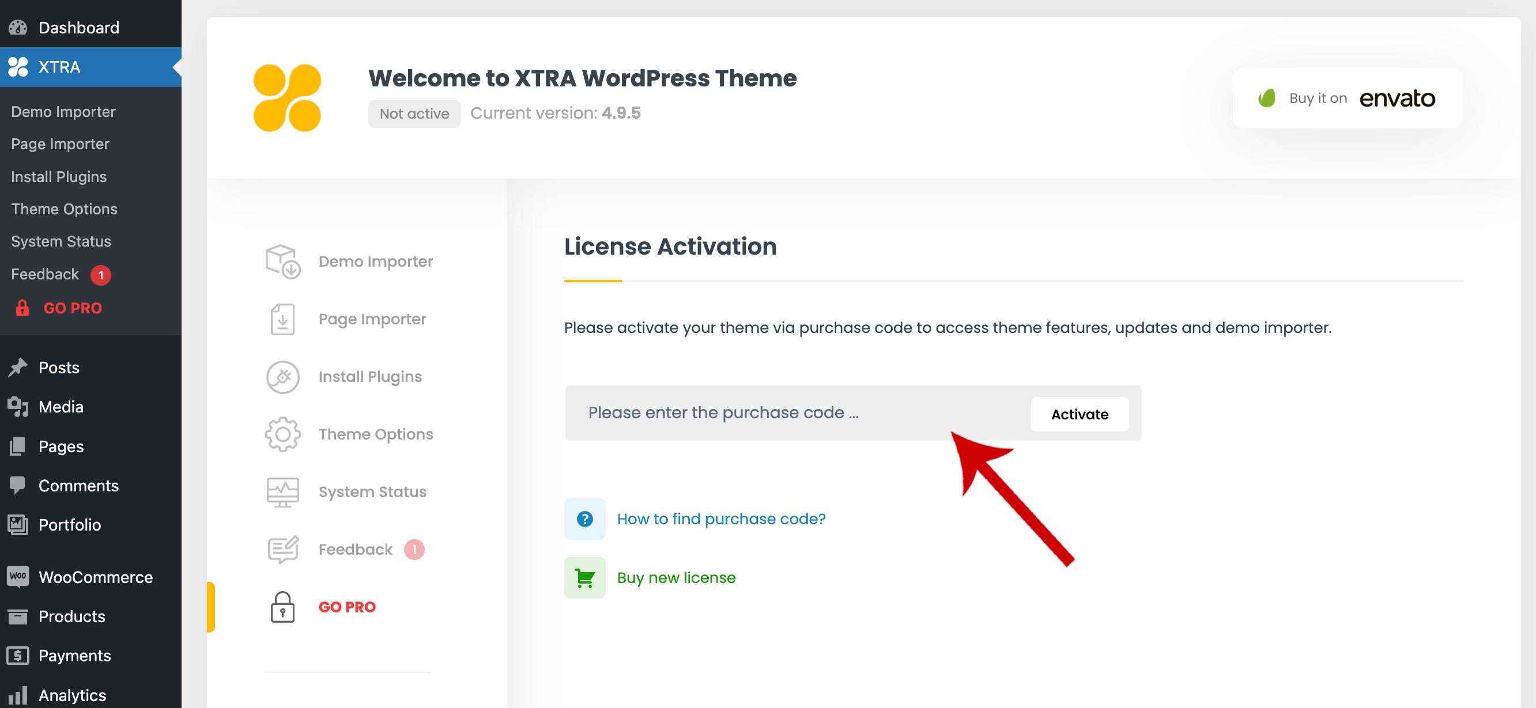Click the Demo Importer box icon in panel
The height and width of the screenshot is (708, 1536).
point(282,261)
